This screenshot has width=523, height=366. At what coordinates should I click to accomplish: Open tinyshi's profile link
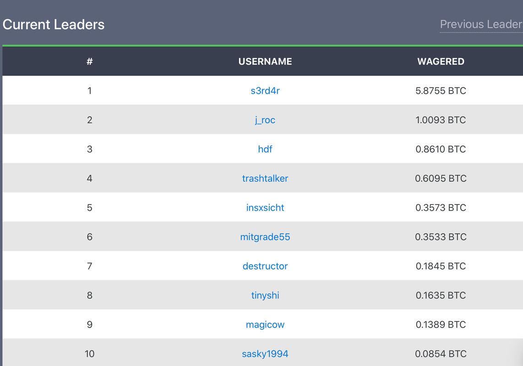pyautogui.click(x=265, y=296)
